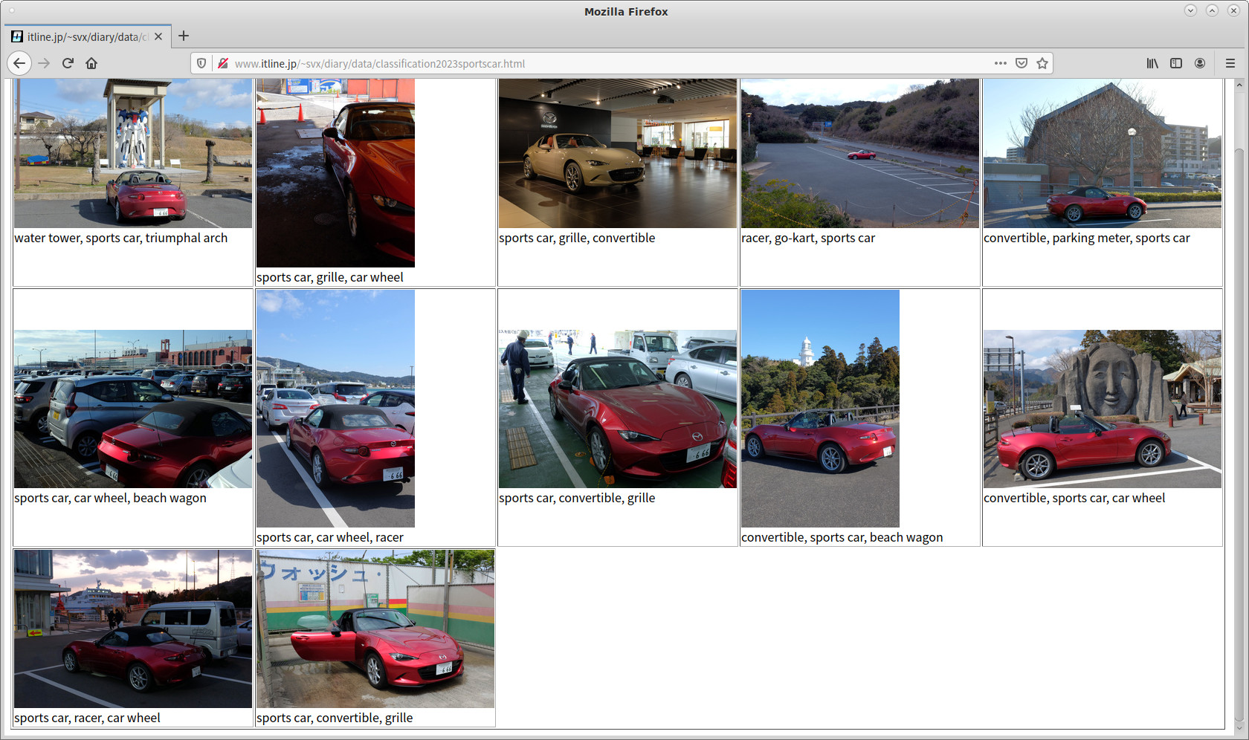This screenshot has width=1249, height=740.
Task: Save page to Pocket
Action: pos(1022,63)
